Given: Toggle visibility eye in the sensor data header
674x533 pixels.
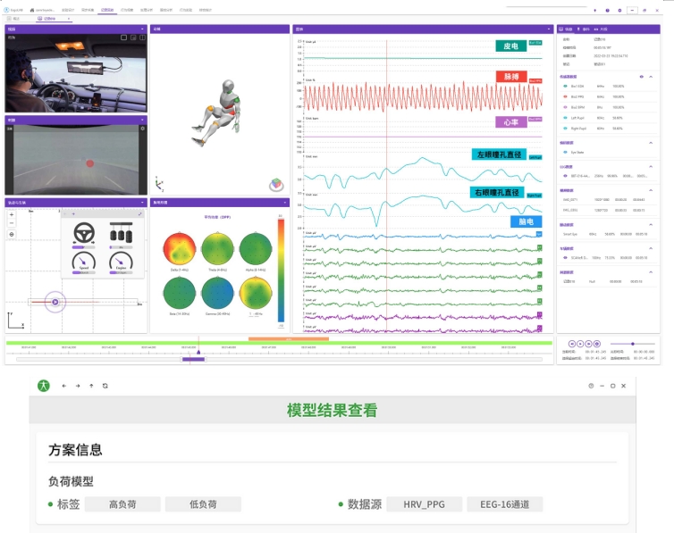Looking at the screenshot, I should pos(642,77).
